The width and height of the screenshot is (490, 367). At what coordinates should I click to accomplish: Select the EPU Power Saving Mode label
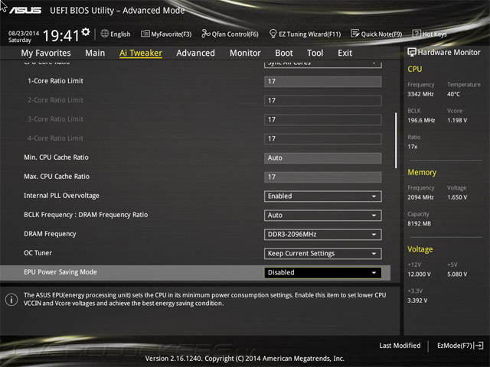coord(60,272)
